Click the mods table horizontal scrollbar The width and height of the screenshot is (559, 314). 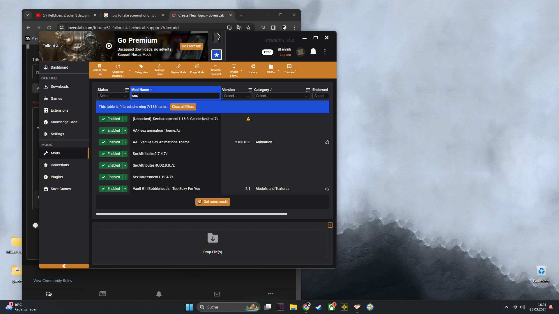192,214
